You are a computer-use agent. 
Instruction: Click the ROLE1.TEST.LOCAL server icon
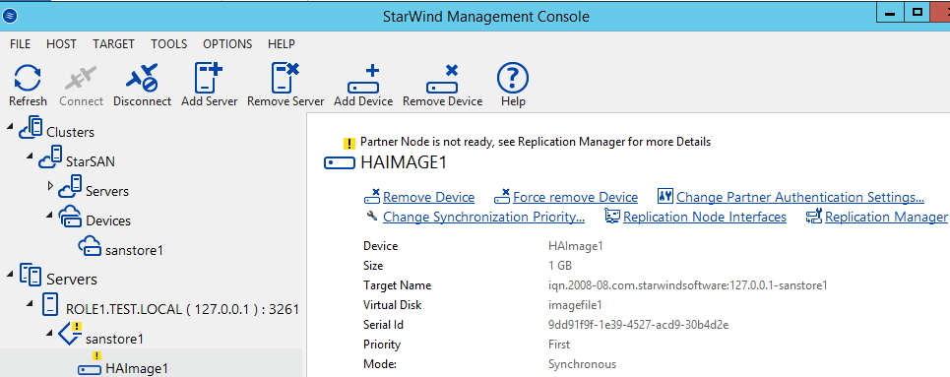pos(50,305)
